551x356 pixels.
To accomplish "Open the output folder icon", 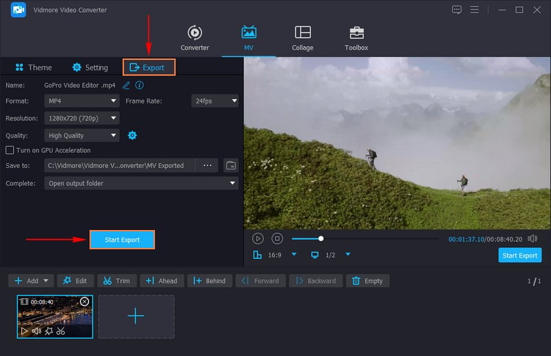I will pyautogui.click(x=231, y=165).
